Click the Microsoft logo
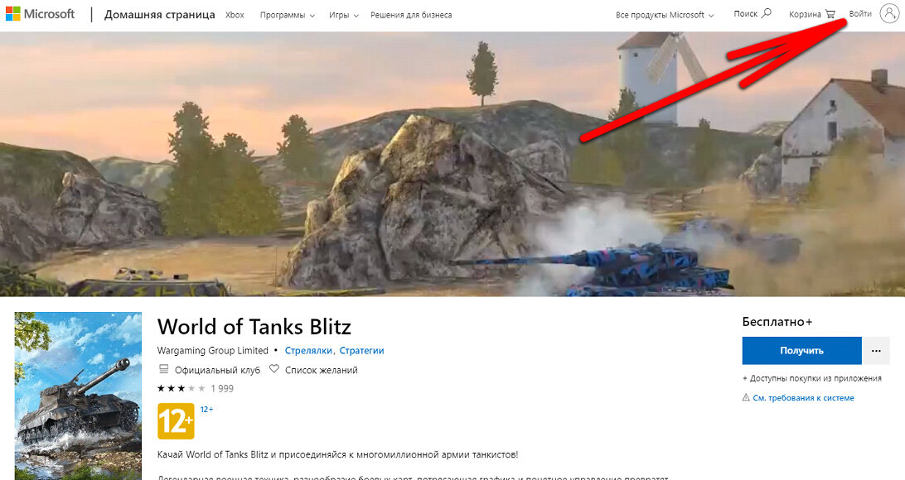Screen dimensions: 905x480 point(41,14)
